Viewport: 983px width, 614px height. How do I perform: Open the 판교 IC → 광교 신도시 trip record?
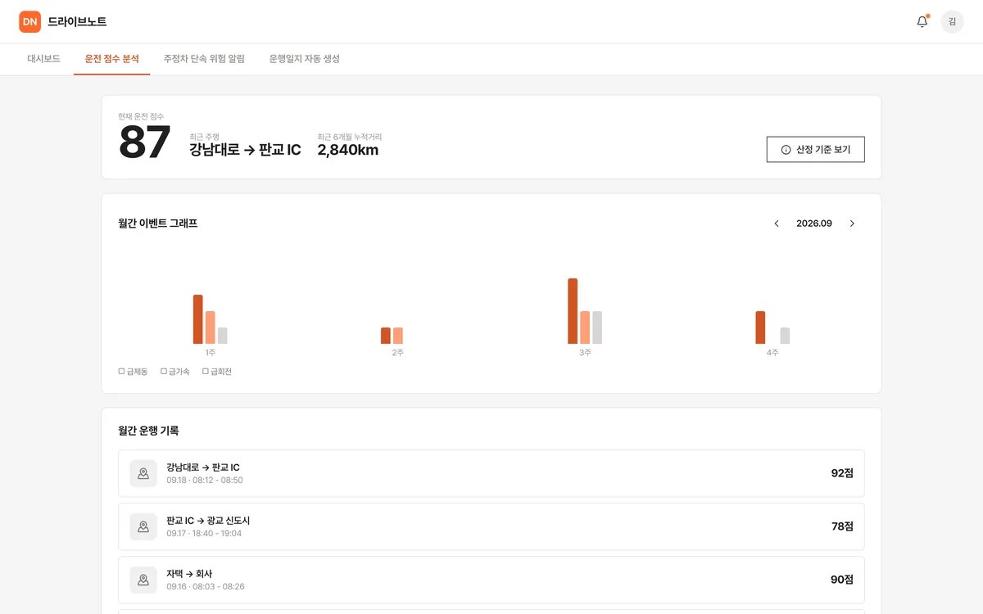click(491, 526)
